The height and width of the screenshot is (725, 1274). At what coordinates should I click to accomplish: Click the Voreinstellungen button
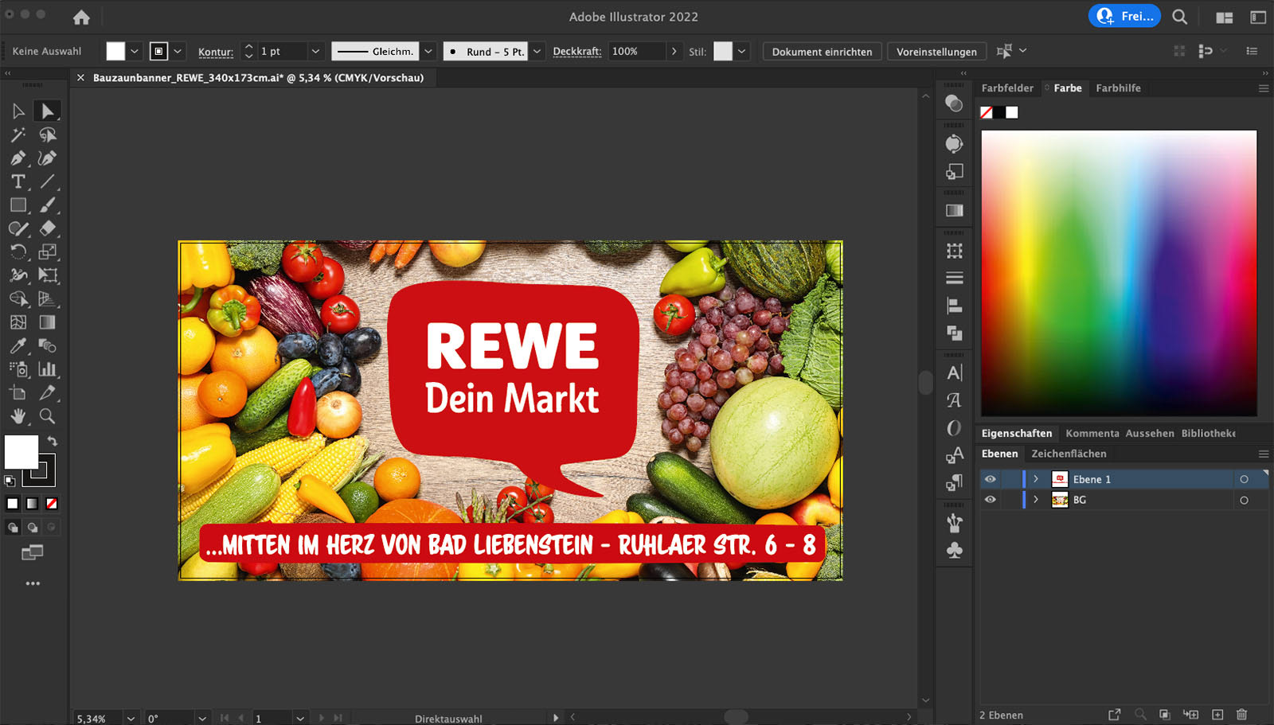[936, 52]
